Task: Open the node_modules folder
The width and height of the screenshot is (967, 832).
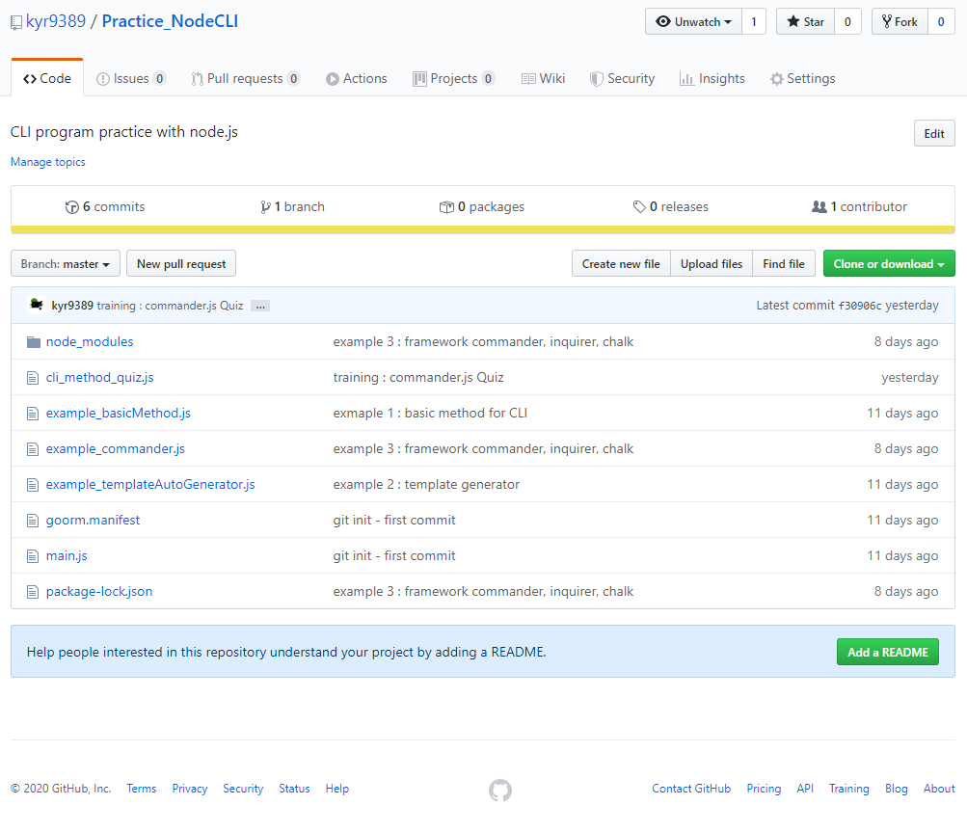Action: click(x=90, y=341)
